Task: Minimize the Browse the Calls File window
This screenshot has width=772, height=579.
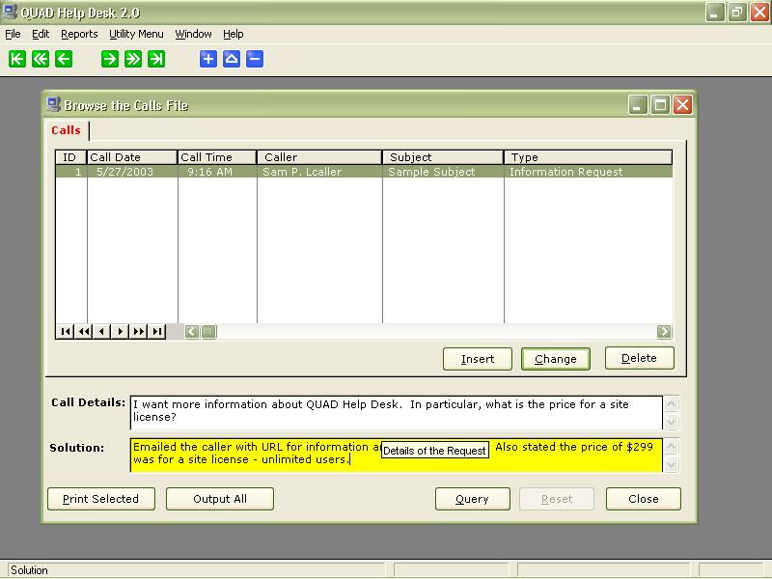Action: 638,104
